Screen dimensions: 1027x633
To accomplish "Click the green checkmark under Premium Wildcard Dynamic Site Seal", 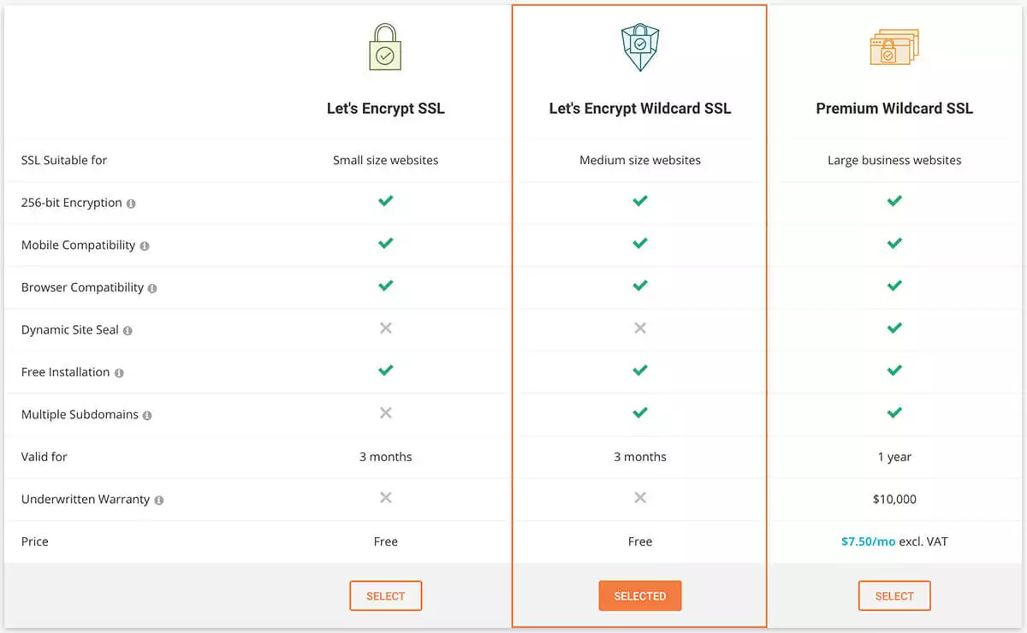I will (x=893, y=328).
